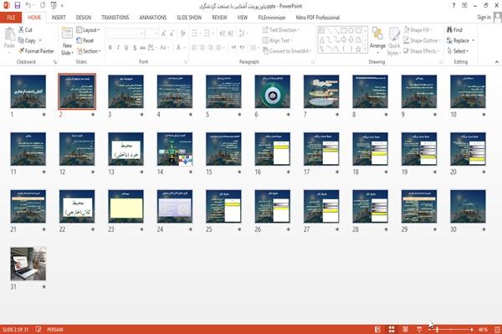This screenshot has width=502, height=334.
Task: Open the TRANSITIONS tab
Action: (x=115, y=18)
